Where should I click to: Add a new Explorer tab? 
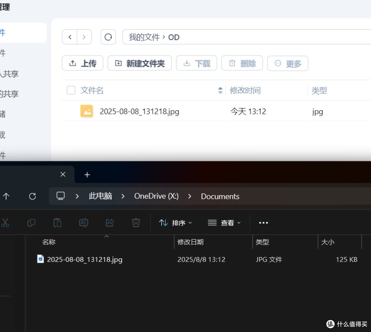pos(87,175)
